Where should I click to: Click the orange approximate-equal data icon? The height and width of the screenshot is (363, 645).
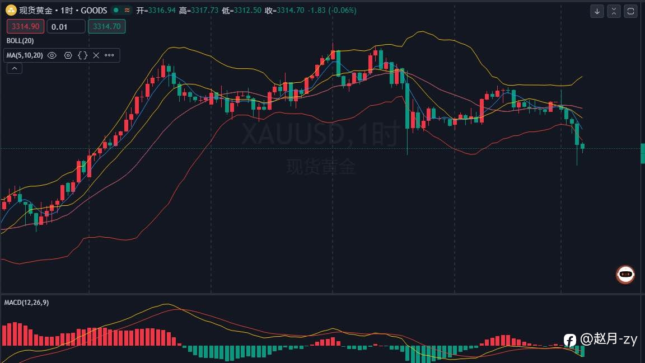pos(127,10)
